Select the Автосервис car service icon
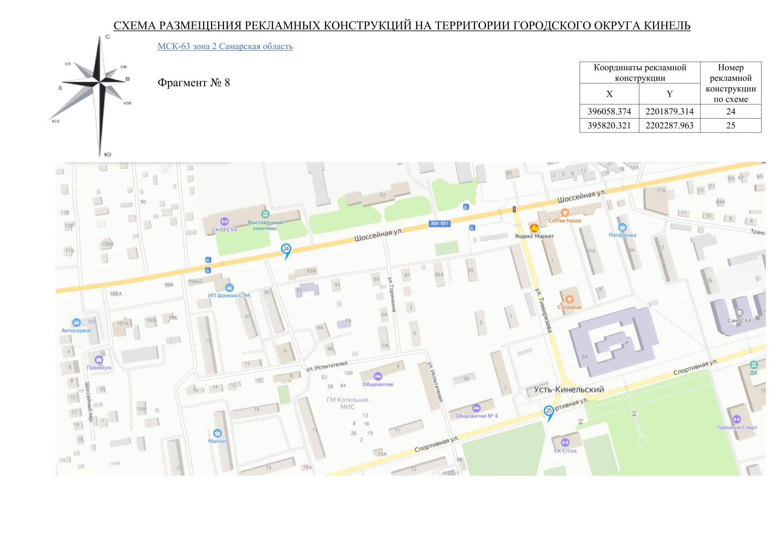Image resolution: width=780 pixels, height=552 pixels. (76, 323)
